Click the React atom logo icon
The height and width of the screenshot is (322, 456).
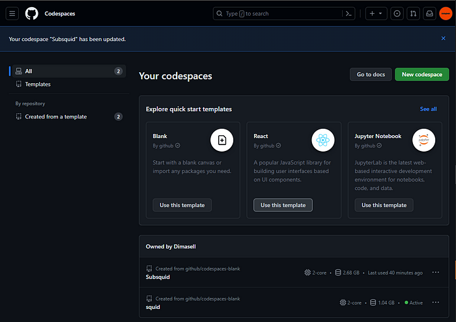tap(323, 141)
